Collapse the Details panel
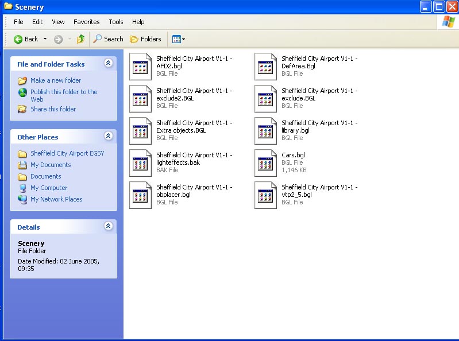The width and height of the screenshot is (459, 341). coord(108,227)
